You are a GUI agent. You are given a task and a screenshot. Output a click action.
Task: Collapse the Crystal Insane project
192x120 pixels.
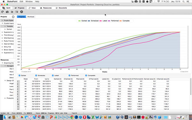click(x=2, y=23)
